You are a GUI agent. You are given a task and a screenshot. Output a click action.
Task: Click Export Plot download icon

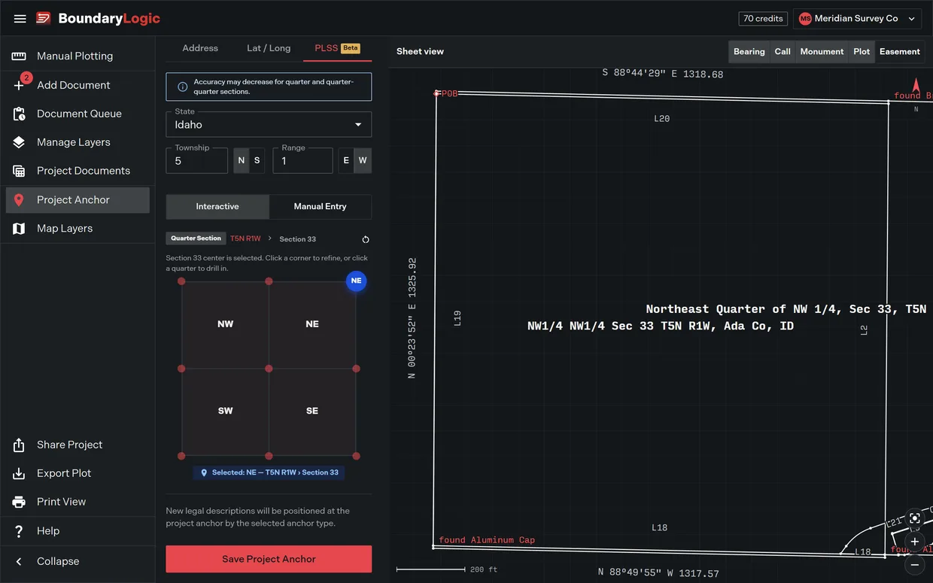point(19,473)
